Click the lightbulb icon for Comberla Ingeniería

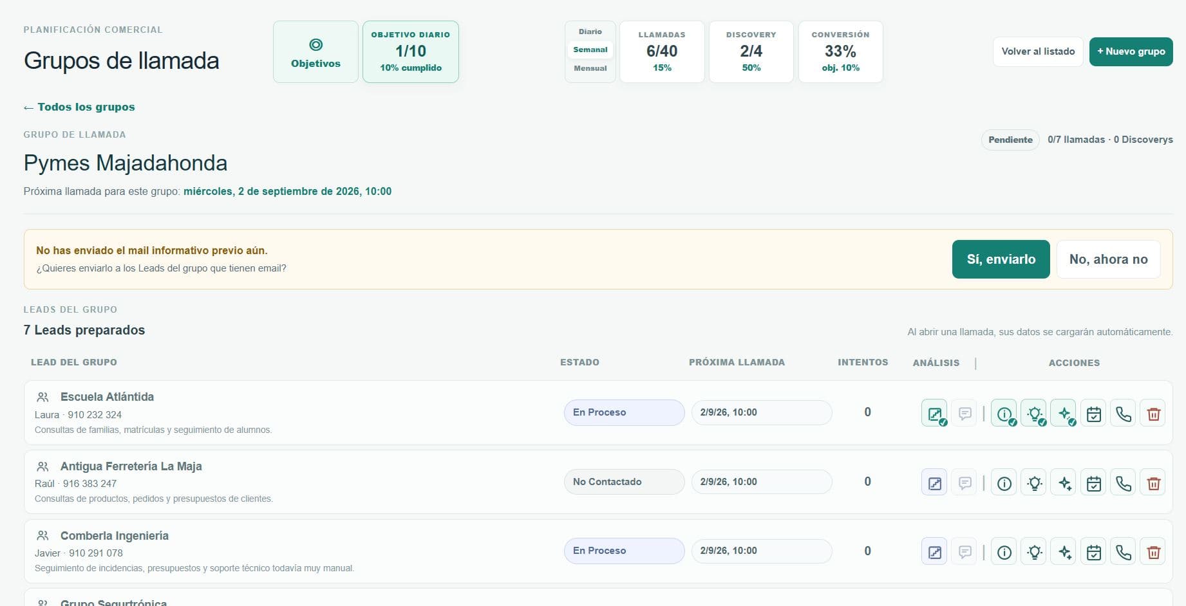pos(1034,551)
